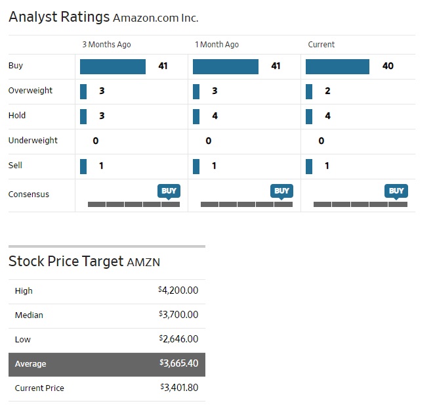Screen dimensions: 435x414
Task: Click the 1 Month Ago column header
Action: pyautogui.click(x=217, y=45)
